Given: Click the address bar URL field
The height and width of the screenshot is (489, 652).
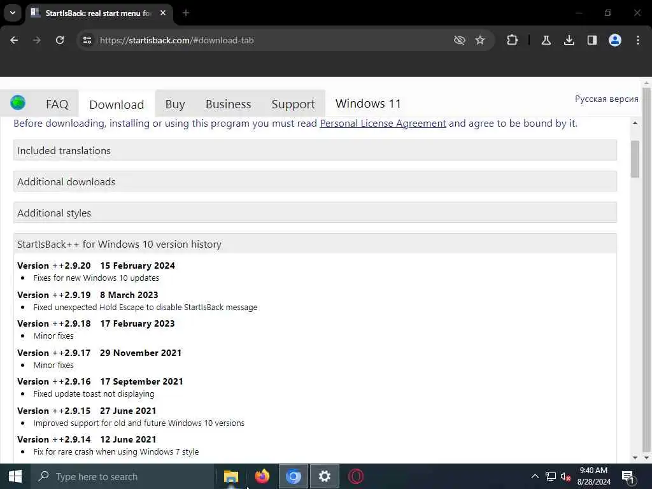Looking at the screenshot, I should [x=266, y=40].
